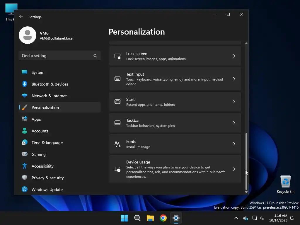Click the network tray icon
Viewport: 300px width, 225px height.
tap(255, 218)
